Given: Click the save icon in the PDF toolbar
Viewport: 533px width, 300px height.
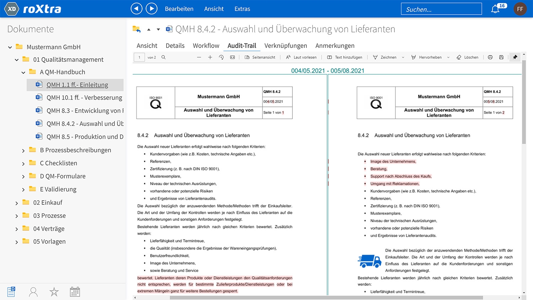Looking at the screenshot, I should (x=501, y=57).
